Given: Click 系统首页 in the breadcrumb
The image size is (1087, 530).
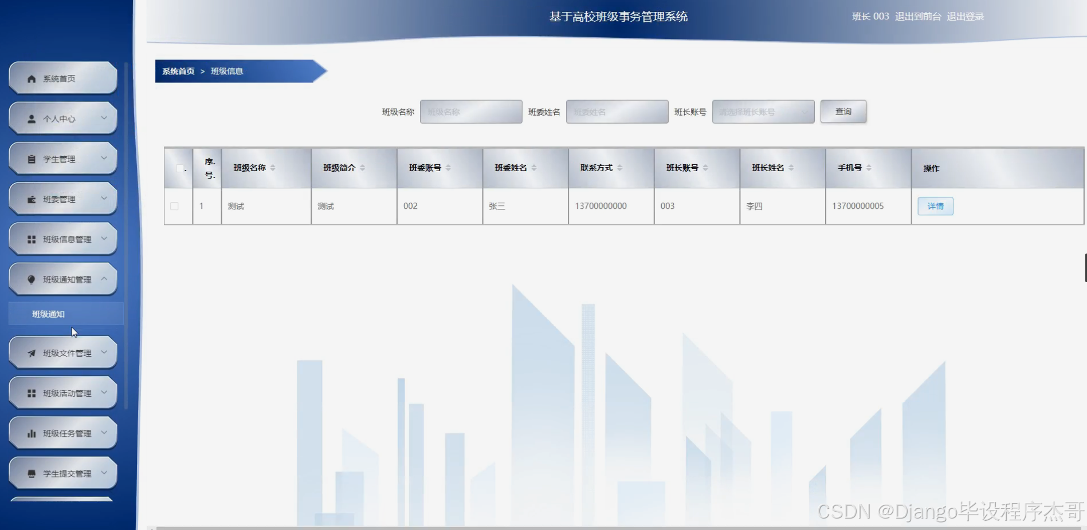Looking at the screenshot, I should (x=178, y=71).
